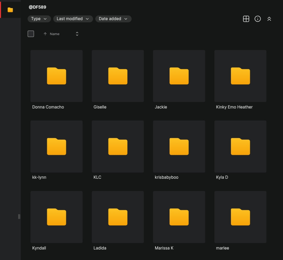This screenshot has width=283, height=260.
Task: Expand the Last modified filter dropdown
Action: (x=73, y=19)
